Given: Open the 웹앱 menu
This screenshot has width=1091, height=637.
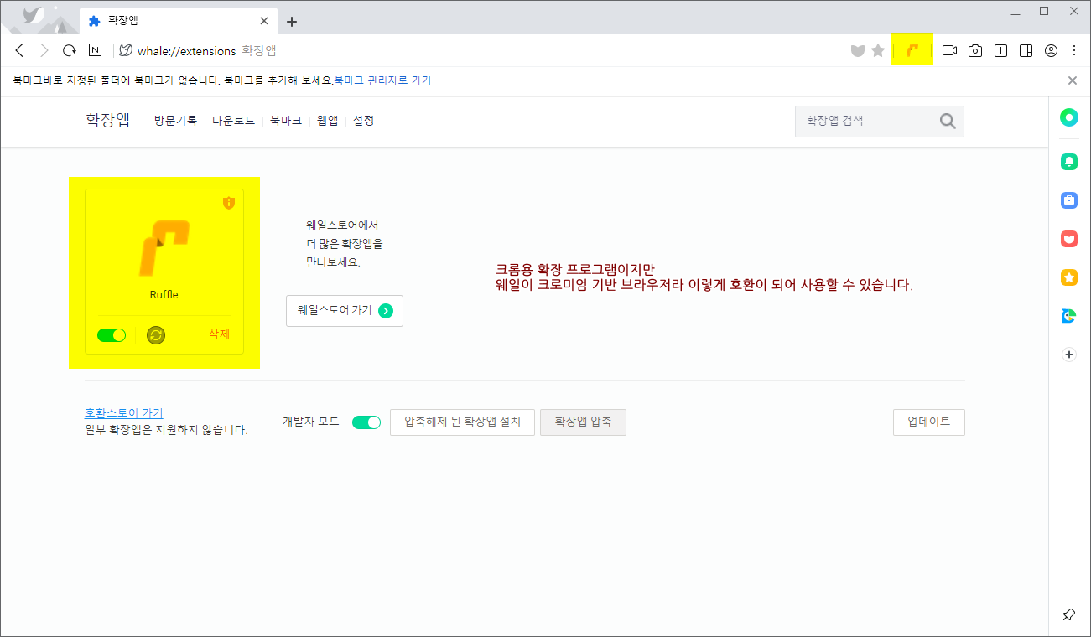Looking at the screenshot, I should 327,121.
